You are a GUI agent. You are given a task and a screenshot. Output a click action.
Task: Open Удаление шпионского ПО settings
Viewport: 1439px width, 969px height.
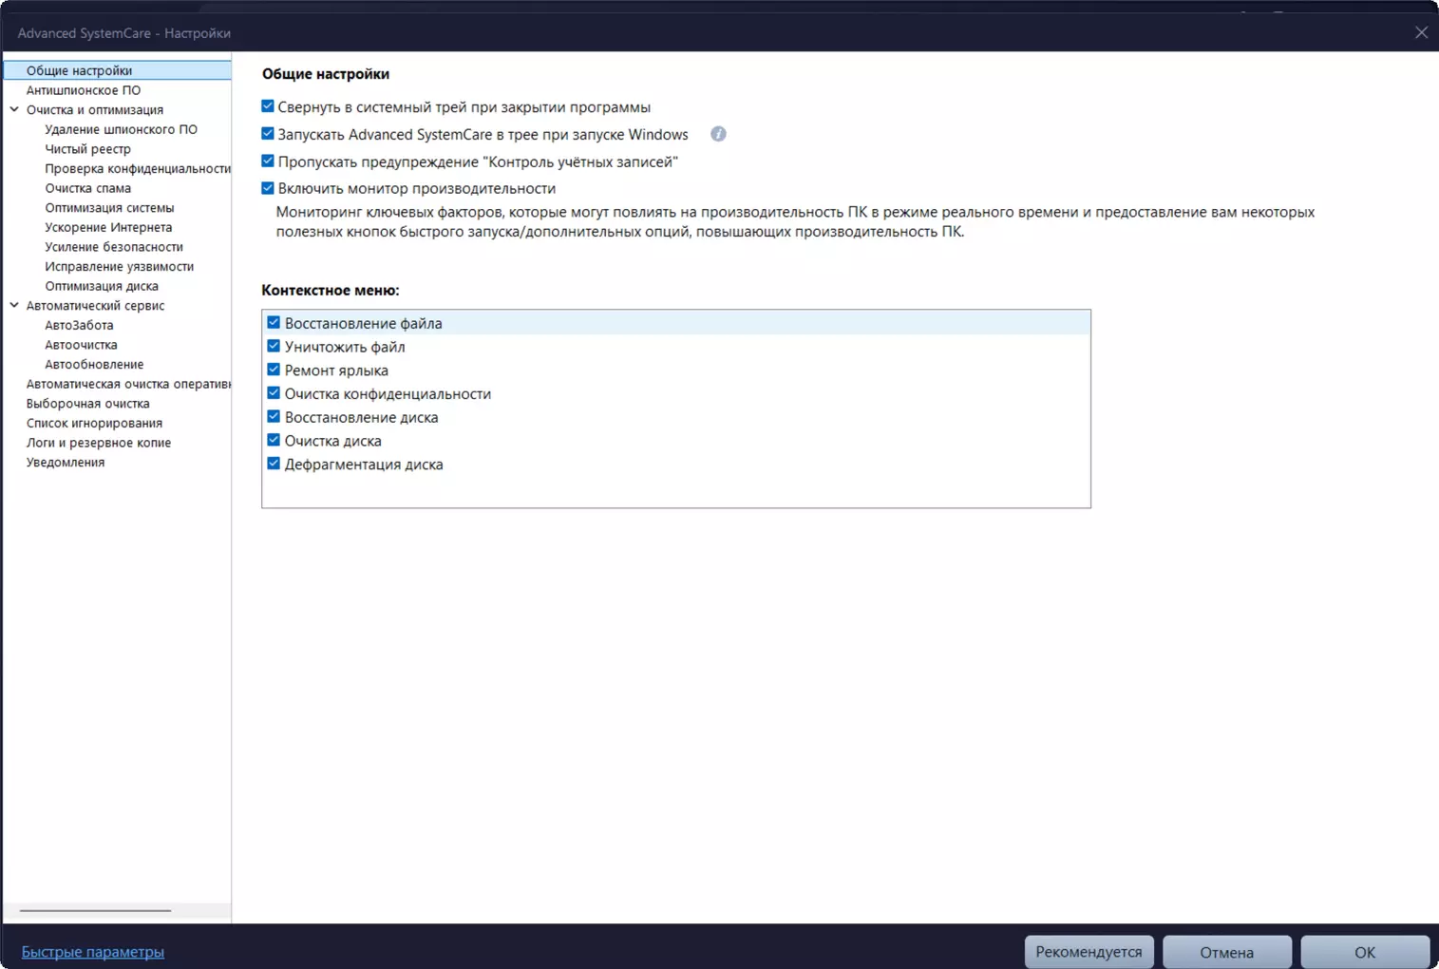tap(122, 129)
